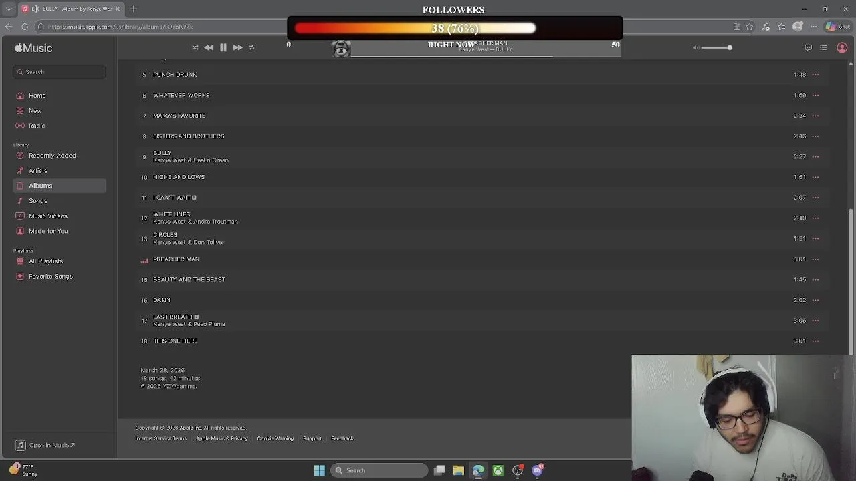
Task: Open the lyrics panel
Action: [808, 47]
